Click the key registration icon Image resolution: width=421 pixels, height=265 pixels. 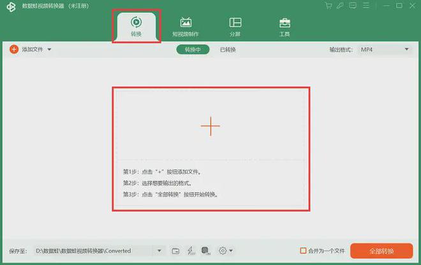point(340,6)
